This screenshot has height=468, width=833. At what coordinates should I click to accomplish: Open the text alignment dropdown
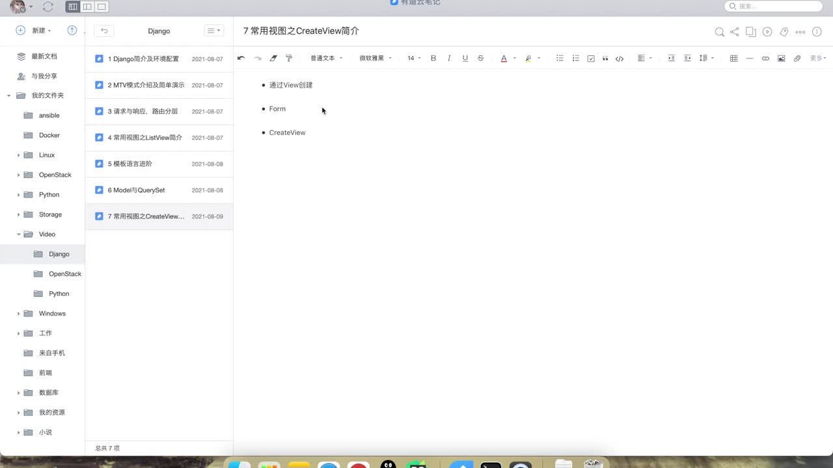pyautogui.click(x=644, y=58)
